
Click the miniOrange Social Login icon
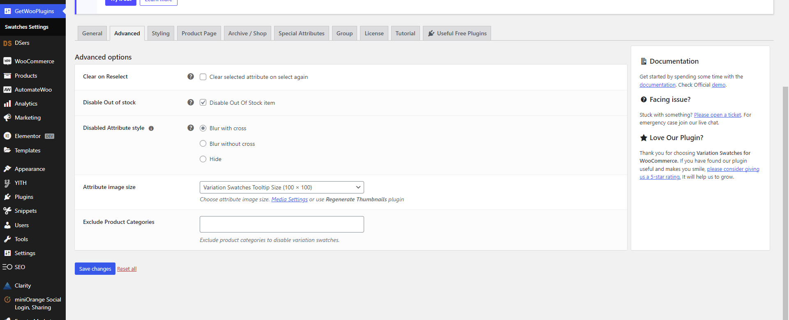tap(7, 299)
